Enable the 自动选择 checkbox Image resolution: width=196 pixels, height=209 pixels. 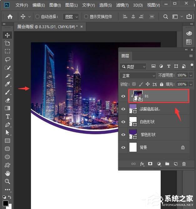pos(37,17)
